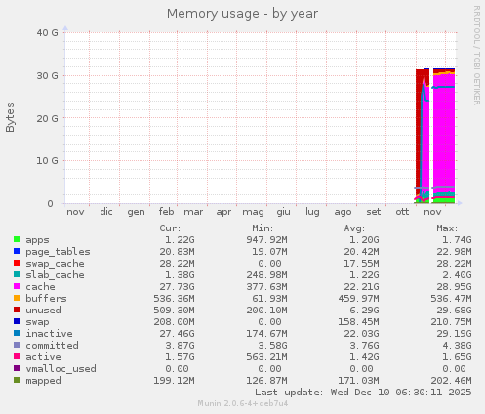Click the slab_cache max value 2.40G
The width and height of the screenshot is (485, 414).
tap(457, 275)
